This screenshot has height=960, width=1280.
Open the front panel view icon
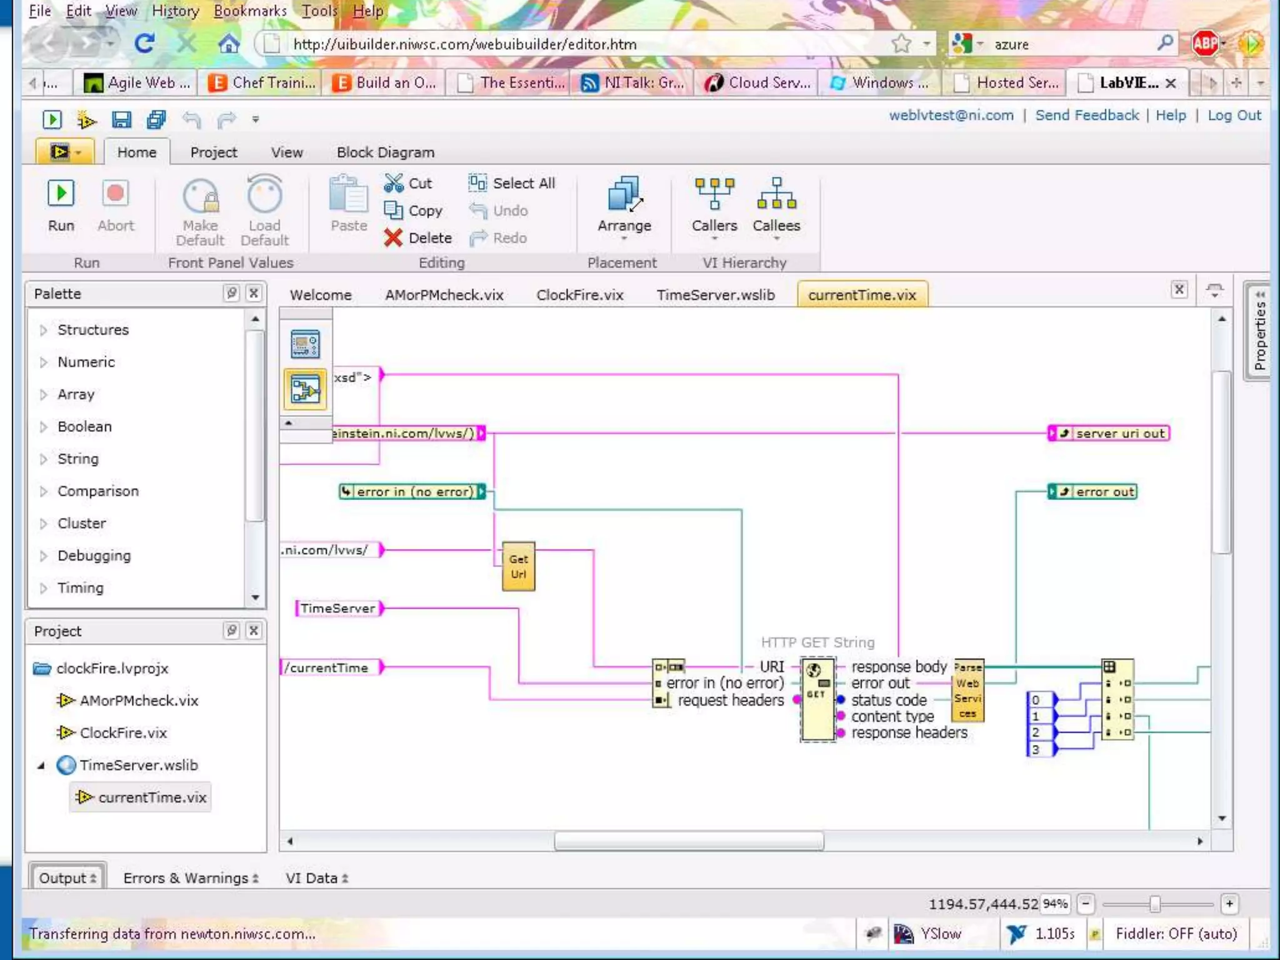[x=305, y=344]
